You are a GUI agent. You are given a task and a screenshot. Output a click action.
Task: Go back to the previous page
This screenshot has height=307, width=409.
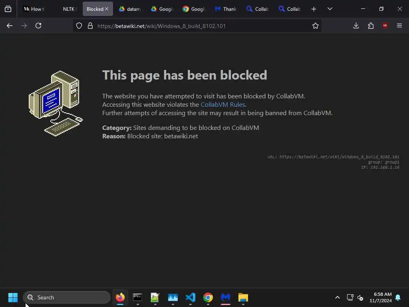point(10,26)
